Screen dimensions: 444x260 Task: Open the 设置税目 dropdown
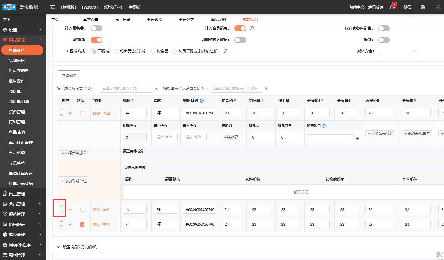point(330,138)
